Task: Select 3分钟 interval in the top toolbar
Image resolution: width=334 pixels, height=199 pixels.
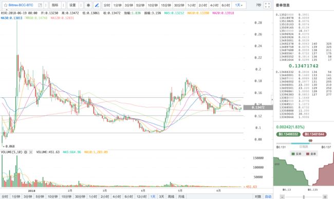Action: [x=129, y=5]
